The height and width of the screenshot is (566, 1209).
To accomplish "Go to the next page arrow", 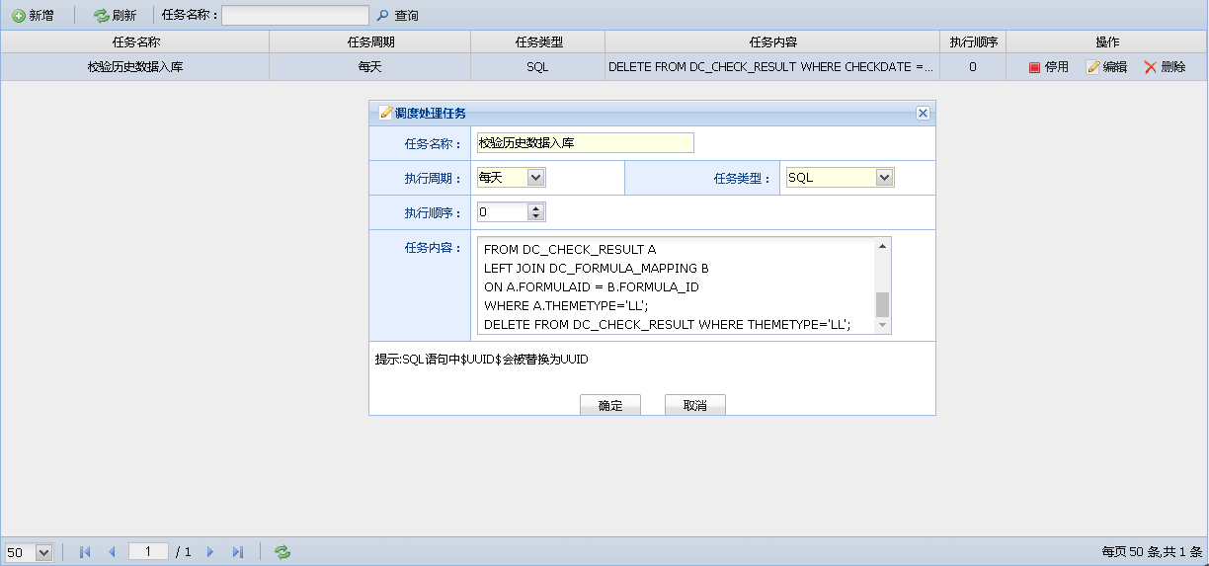I will click(x=210, y=552).
